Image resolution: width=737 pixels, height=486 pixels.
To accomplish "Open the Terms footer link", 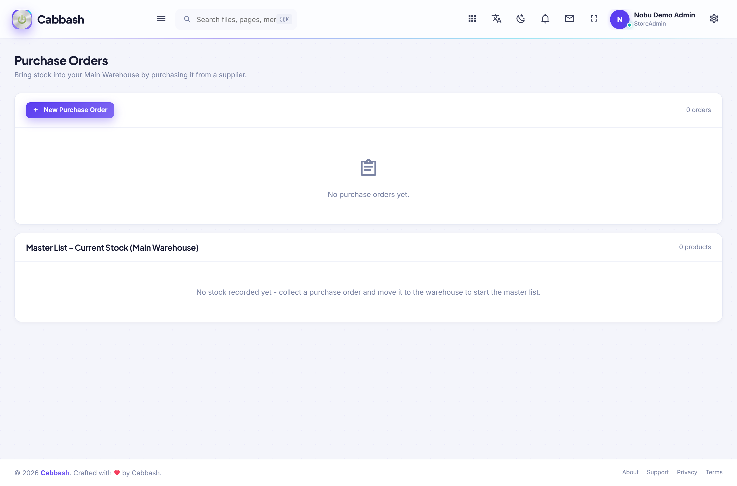I will [714, 472].
